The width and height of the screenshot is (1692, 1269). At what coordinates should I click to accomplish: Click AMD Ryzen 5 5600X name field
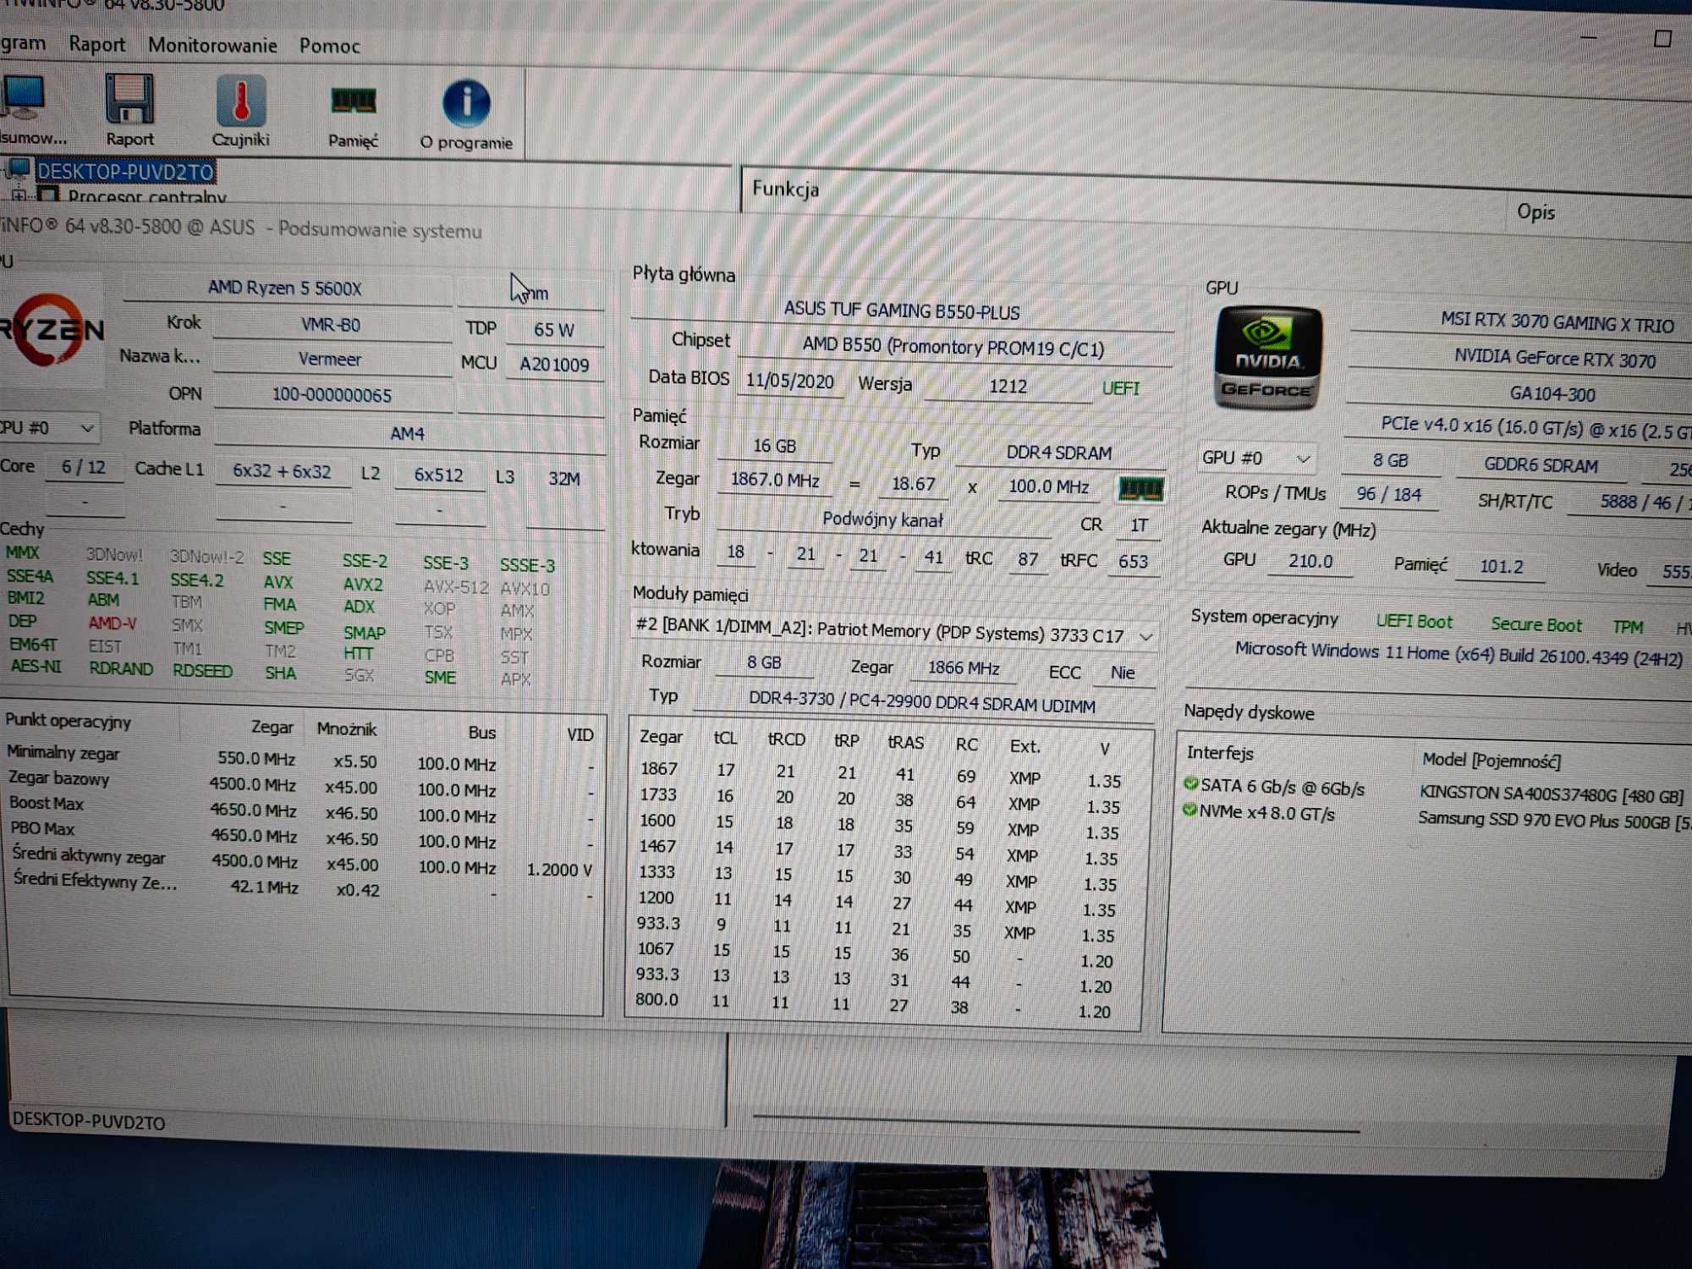point(286,288)
